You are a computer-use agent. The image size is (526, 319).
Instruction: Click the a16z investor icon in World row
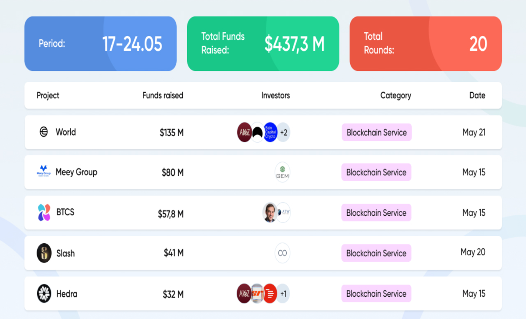pos(244,132)
